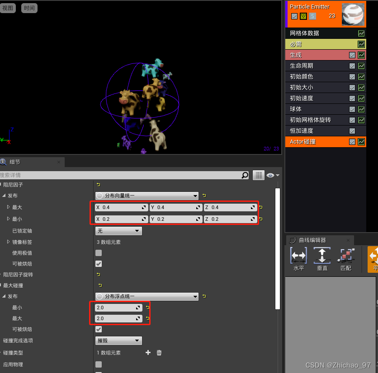Open the 已锁定轴 dropdown showing 无
Viewport: 378px width, 373px height.
click(118, 231)
